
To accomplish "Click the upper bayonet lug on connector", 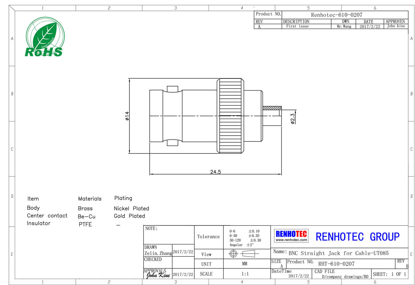I will tap(172, 89).
